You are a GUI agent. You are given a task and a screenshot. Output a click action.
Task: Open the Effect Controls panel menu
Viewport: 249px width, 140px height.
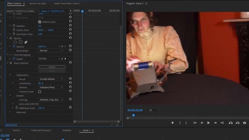point(24,3)
